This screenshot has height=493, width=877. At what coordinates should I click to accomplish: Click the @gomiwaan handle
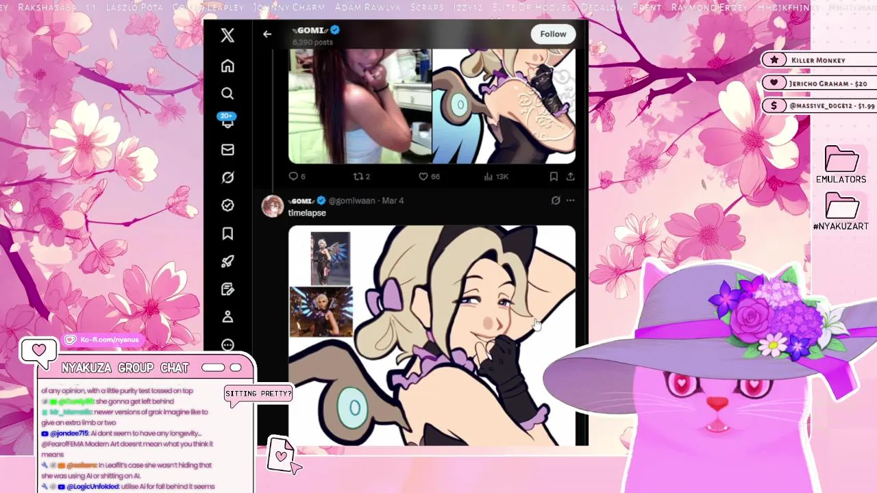[x=352, y=201]
